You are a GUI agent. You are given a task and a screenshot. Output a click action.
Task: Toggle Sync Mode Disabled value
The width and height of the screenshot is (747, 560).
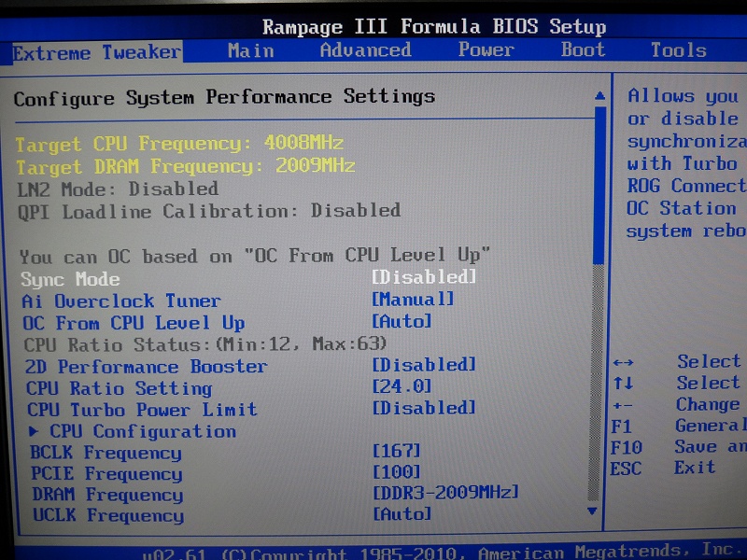coord(424,277)
